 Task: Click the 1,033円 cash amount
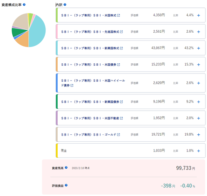(159, 151)
